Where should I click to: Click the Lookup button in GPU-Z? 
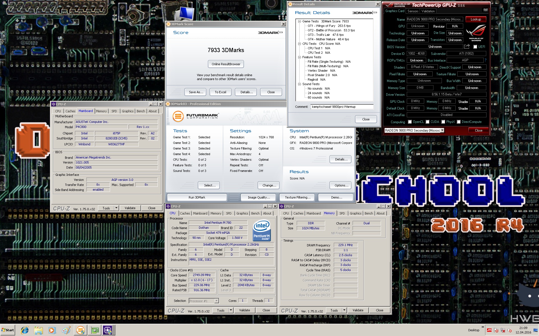point(476,19)
